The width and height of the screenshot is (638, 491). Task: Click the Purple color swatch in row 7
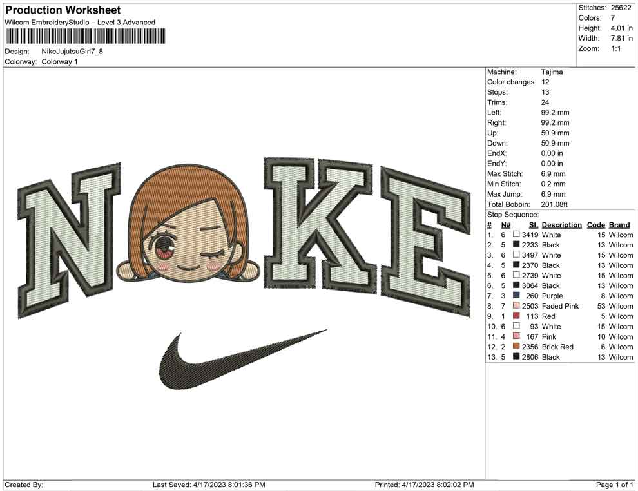pyautogui.click(x=516, y=295)
